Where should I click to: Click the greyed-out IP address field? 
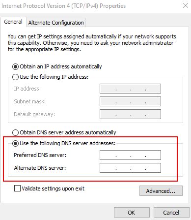point(130,89)
